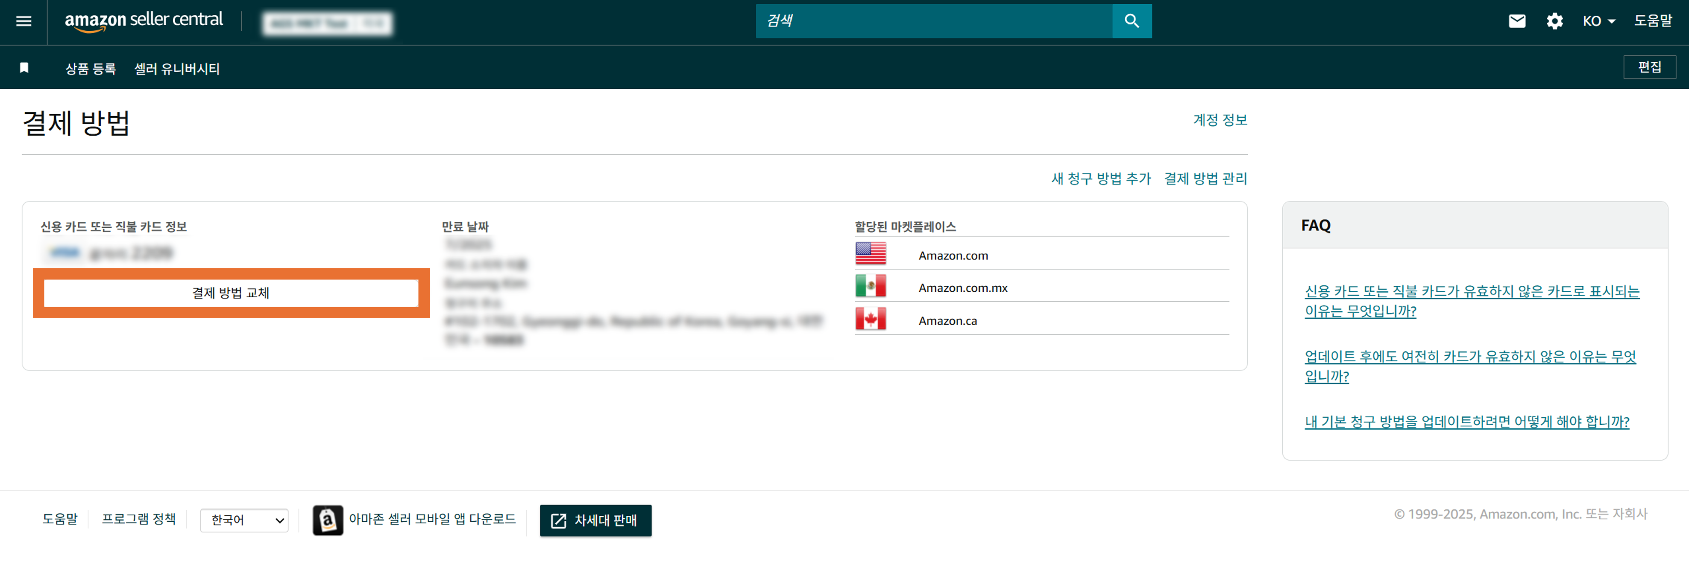The image size is (1689, 572).
Task: Open the settings gear icon
Action: [x=1554, y=21]
